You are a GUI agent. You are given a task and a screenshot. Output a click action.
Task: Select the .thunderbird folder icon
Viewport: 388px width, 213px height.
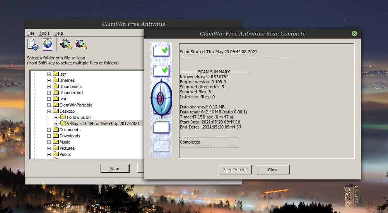56,92
